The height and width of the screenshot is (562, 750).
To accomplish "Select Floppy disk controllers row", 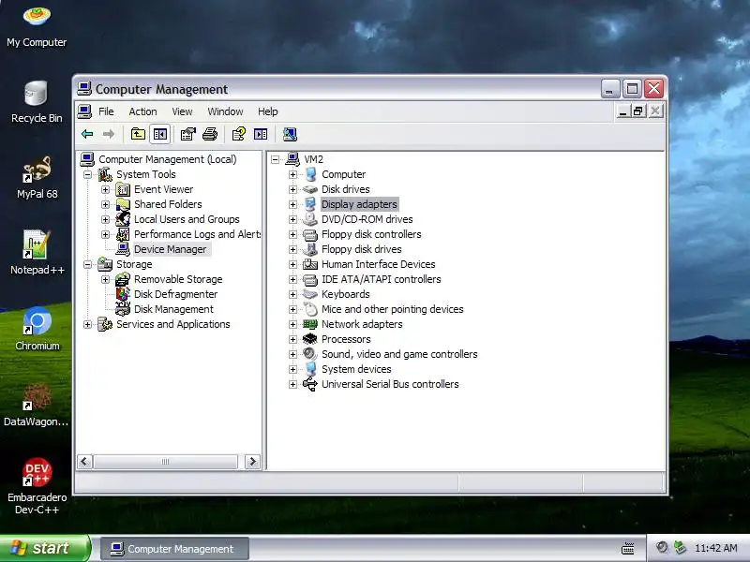I will pyautogui.click(x=371, y=234).
